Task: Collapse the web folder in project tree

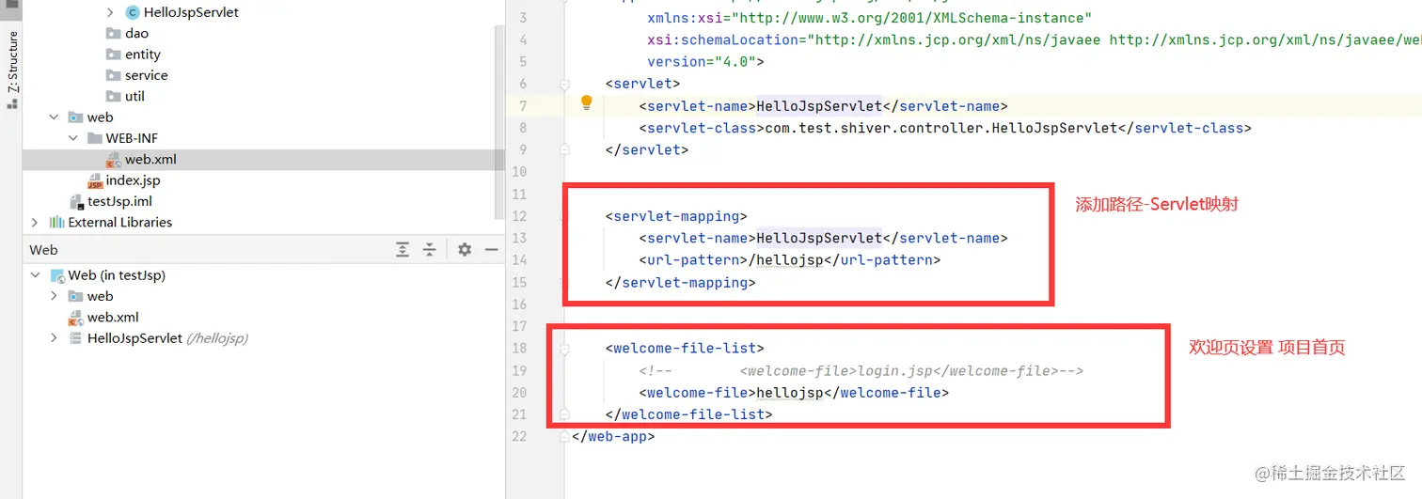Action: click(54, 117)
